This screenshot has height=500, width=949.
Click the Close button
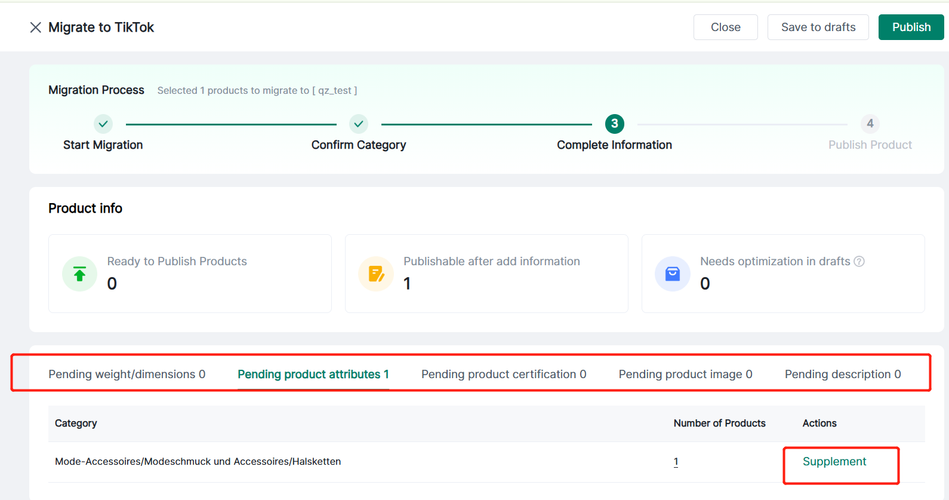(x=725, y=27)
